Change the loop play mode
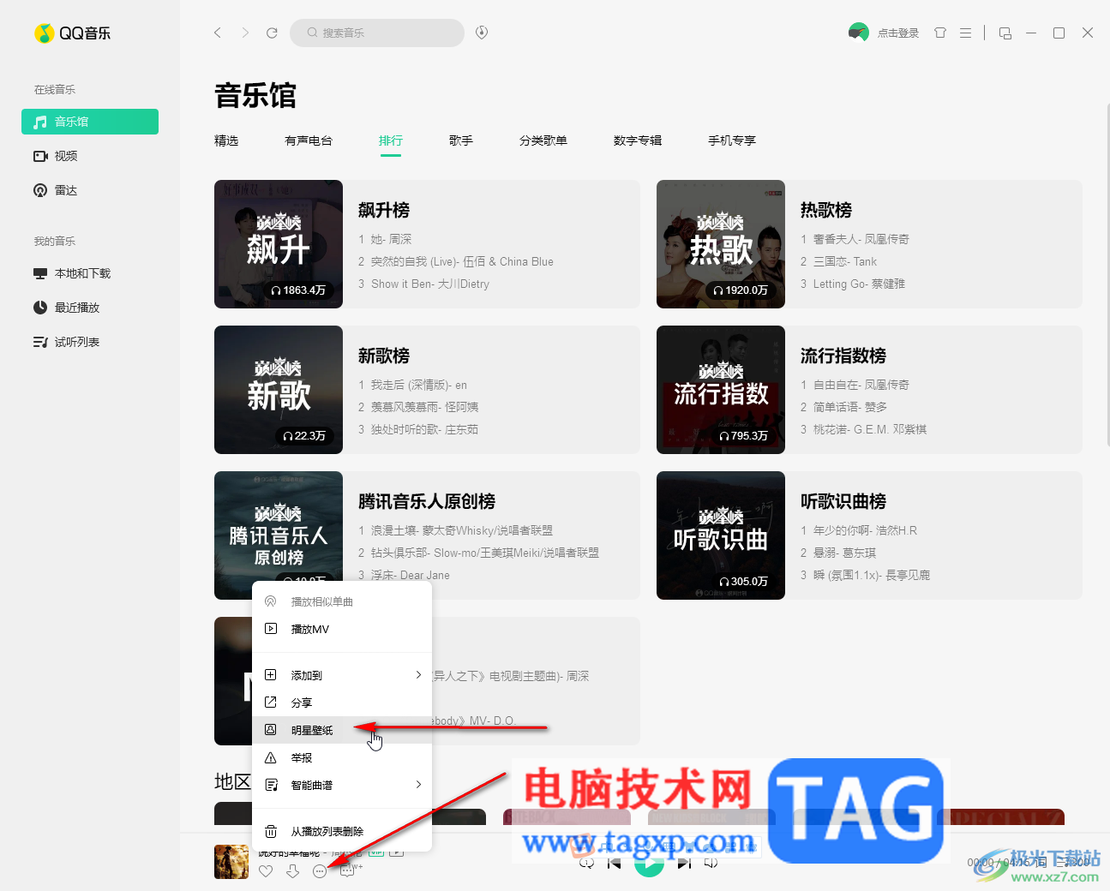This screenshot has width=1110, height=891. [586, 864]
